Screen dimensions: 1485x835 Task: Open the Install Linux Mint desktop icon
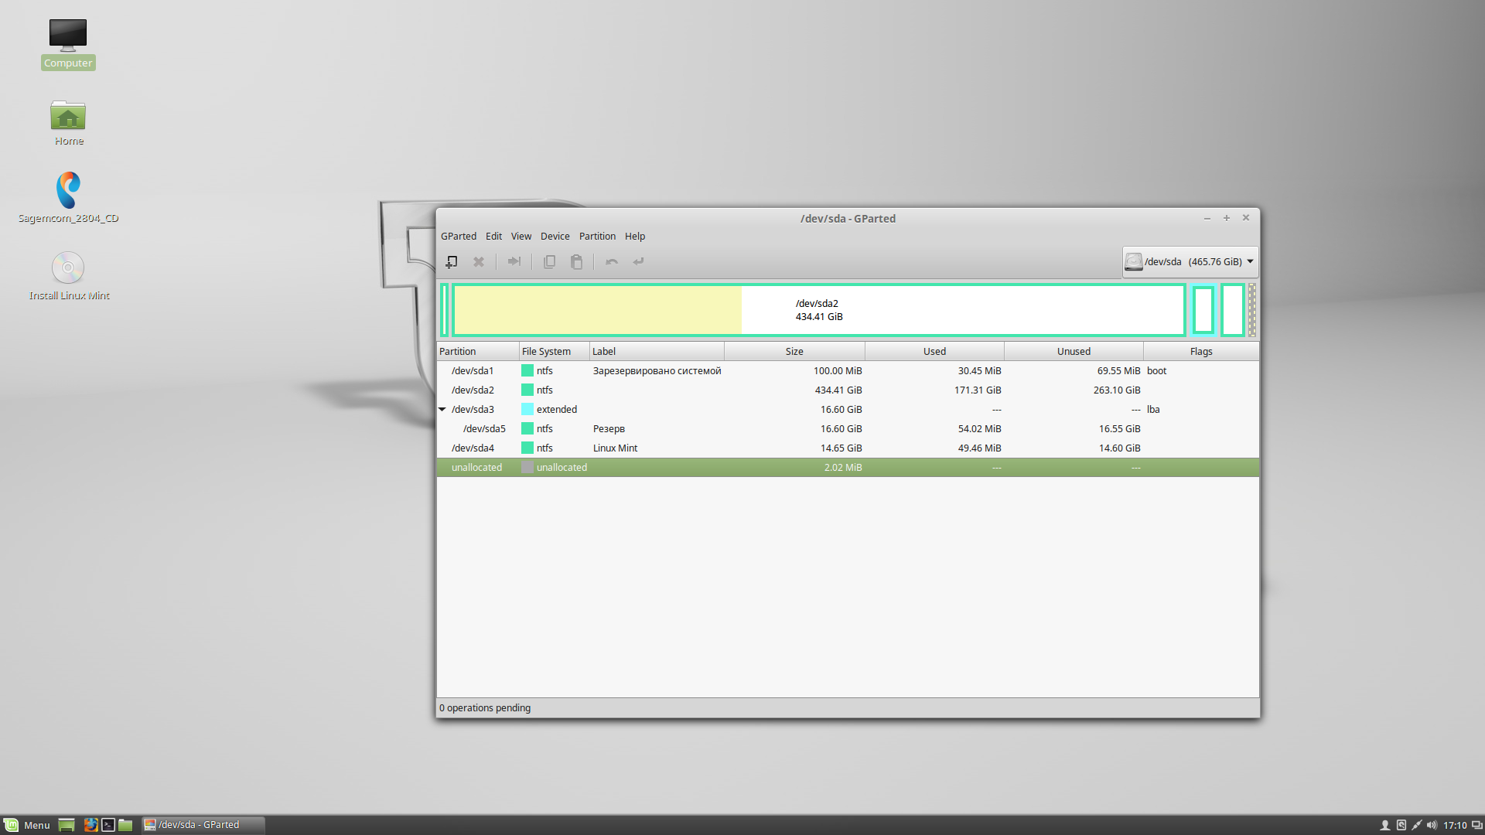68,275
